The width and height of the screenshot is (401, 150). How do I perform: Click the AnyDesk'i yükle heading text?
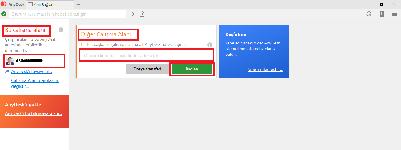click(x=23, y=104)
